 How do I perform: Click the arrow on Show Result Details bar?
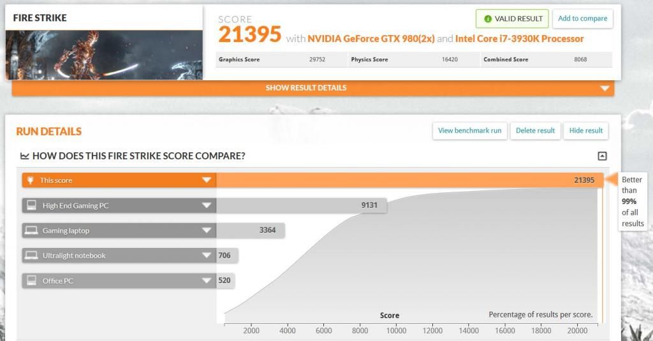[x=605, y=88]
